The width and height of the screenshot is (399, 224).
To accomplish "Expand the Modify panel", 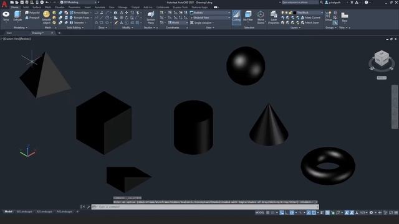I will pos(127,27).
